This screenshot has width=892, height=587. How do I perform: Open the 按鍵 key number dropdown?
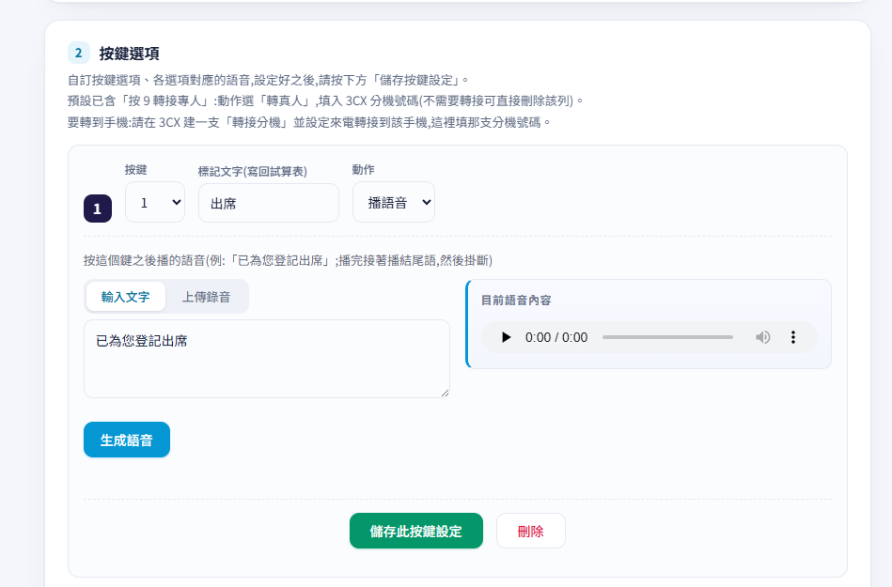155,202
